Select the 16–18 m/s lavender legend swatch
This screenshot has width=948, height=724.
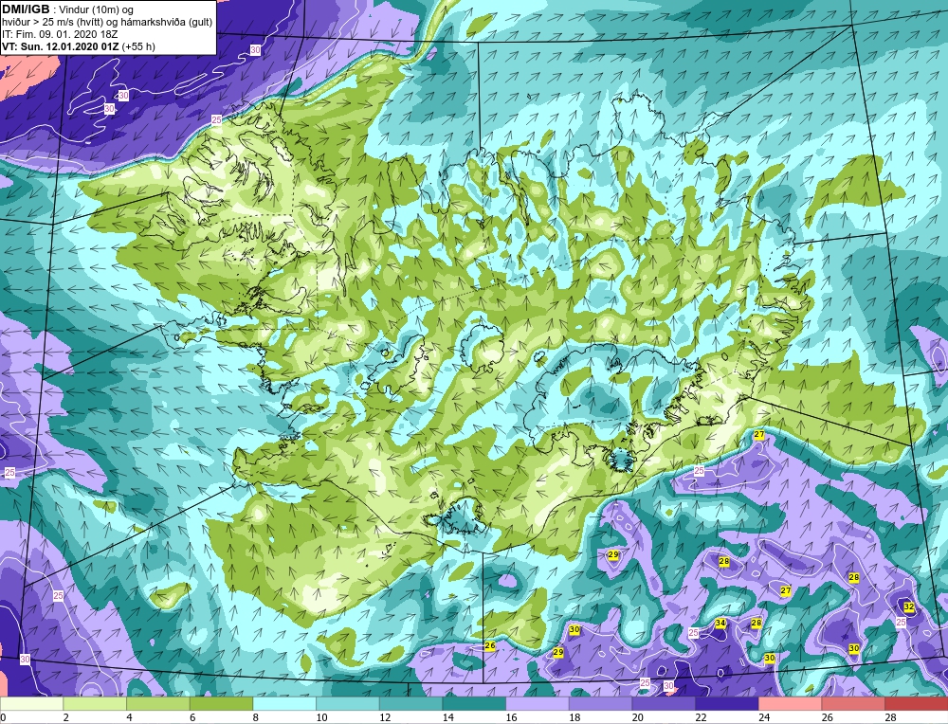[x=537, y=704]
